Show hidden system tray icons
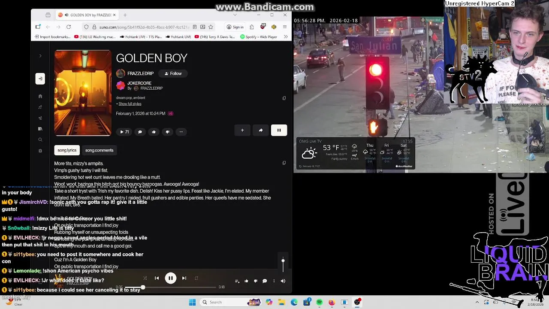This screenshot has height=309, width=549. [x=477, y=302]
